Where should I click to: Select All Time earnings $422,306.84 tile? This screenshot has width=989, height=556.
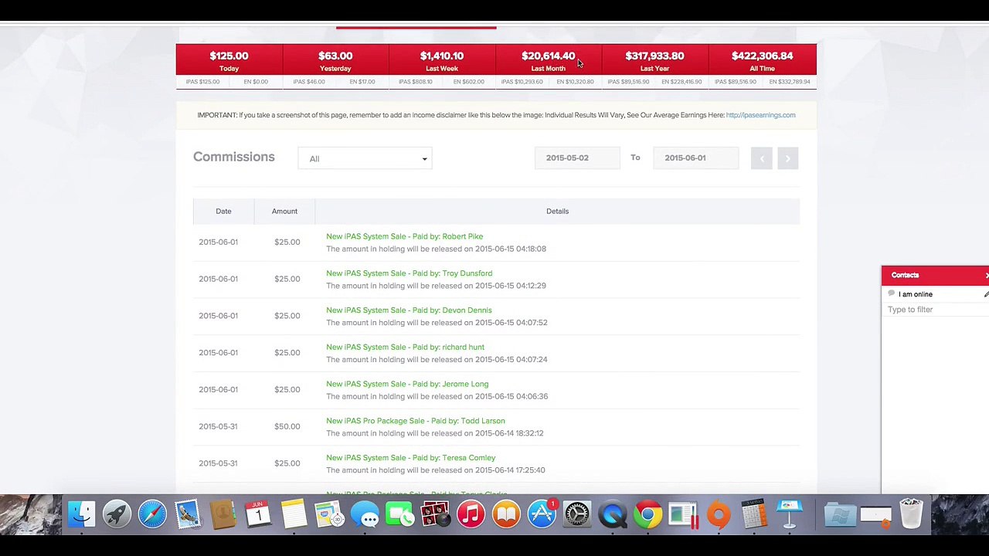(x=762, y=60)
